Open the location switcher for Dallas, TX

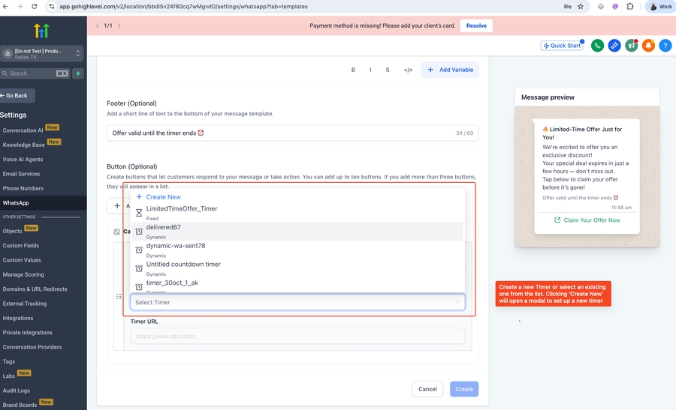[x=42, y=53]
